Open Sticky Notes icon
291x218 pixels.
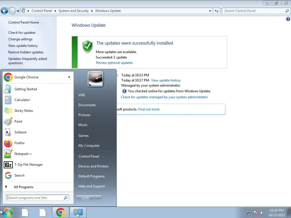point(8,111)
